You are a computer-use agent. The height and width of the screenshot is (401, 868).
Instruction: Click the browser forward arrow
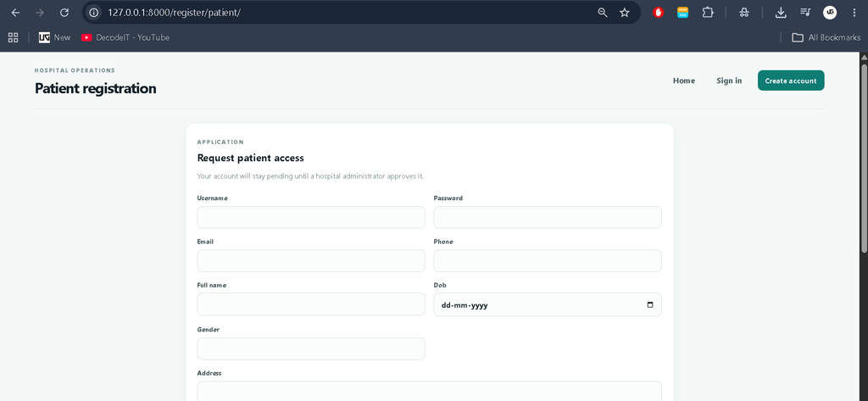[40, 12]
